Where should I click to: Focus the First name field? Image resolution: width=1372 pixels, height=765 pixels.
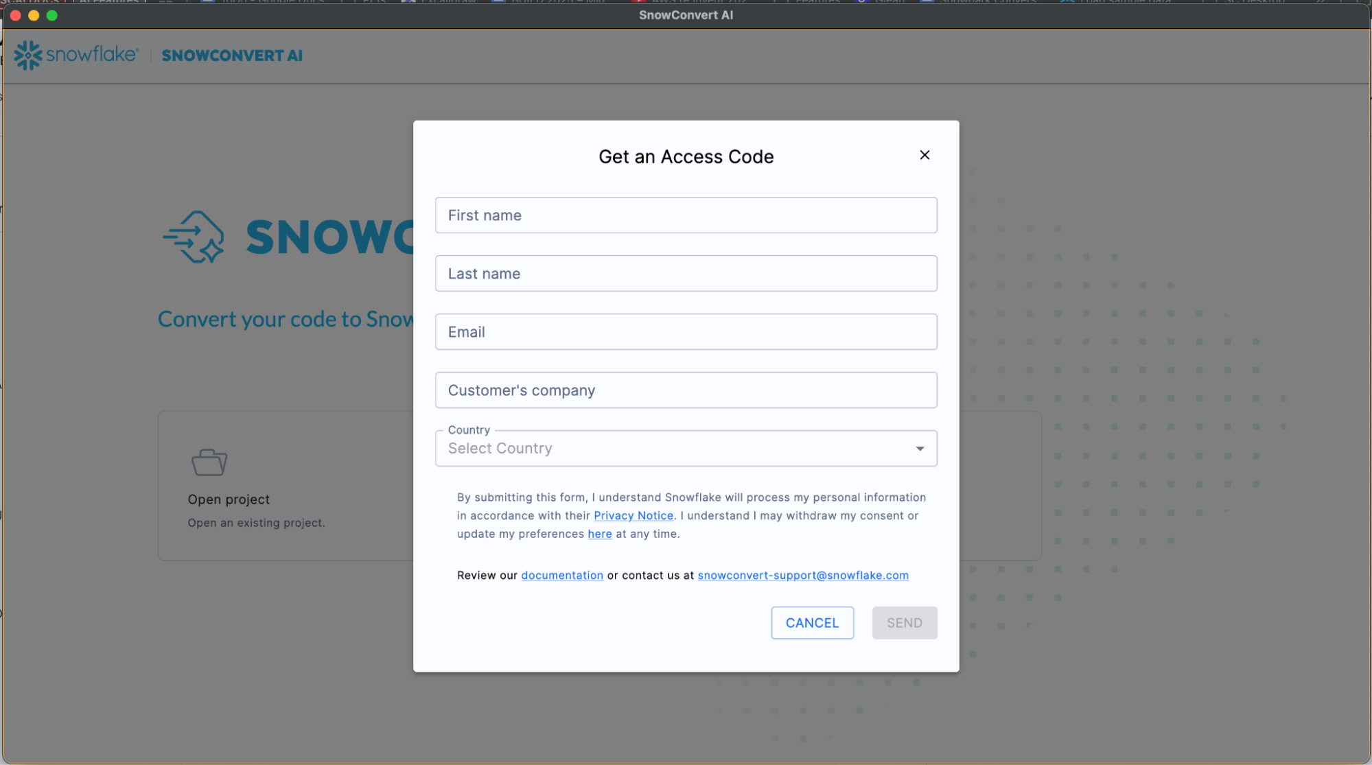coord(686,215)
